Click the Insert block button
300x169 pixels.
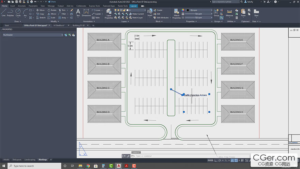[150, 13]
